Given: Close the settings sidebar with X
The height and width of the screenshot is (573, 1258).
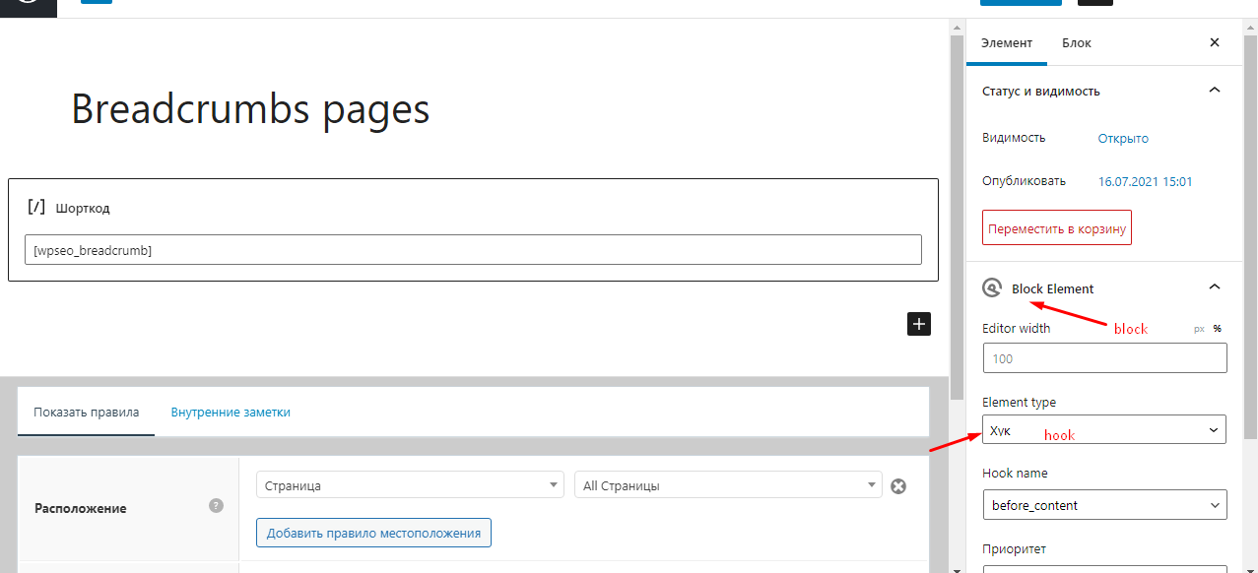Looking at the screenshot, I should click(1215, 42).
